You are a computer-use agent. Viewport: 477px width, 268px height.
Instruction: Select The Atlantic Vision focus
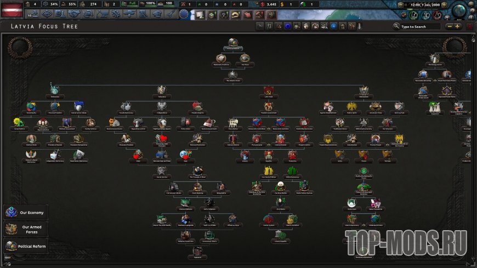point(232,75)
